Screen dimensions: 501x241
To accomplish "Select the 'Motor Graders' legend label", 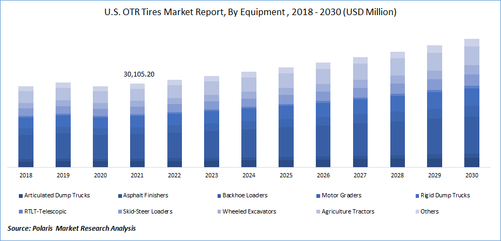I will pos(342,195).
